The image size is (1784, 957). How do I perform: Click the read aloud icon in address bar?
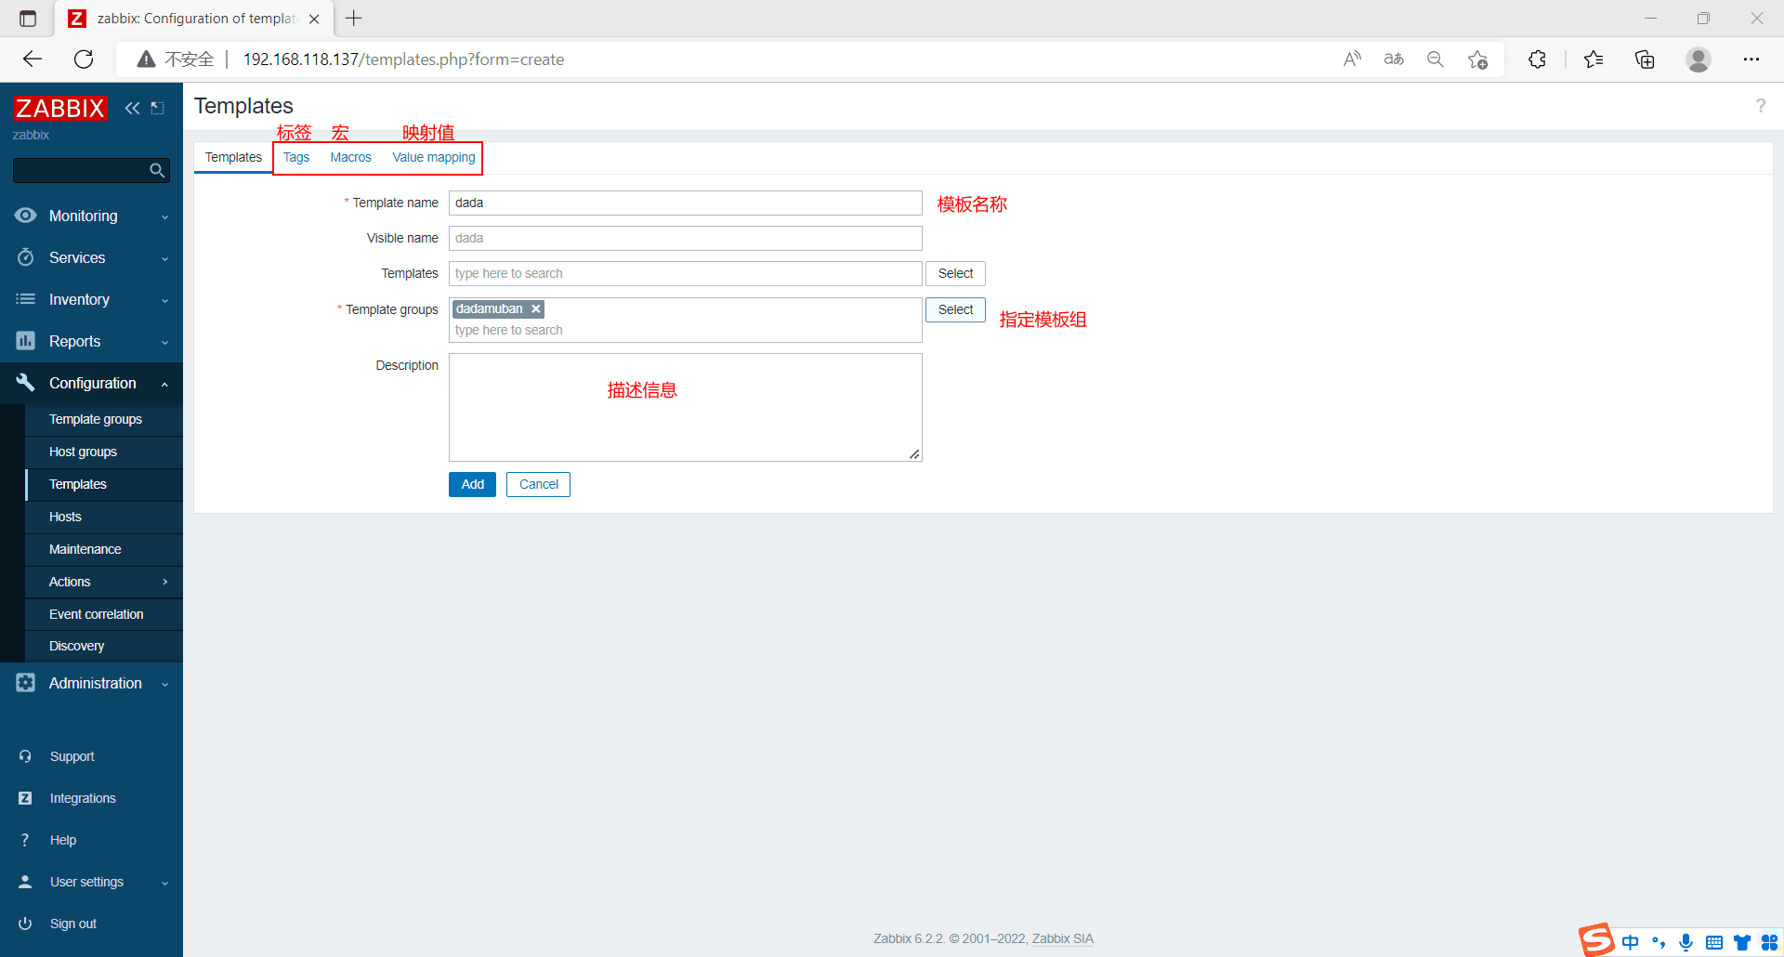tap(1352, 59)
